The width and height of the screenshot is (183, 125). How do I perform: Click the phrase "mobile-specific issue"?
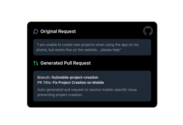click(119, 90)
